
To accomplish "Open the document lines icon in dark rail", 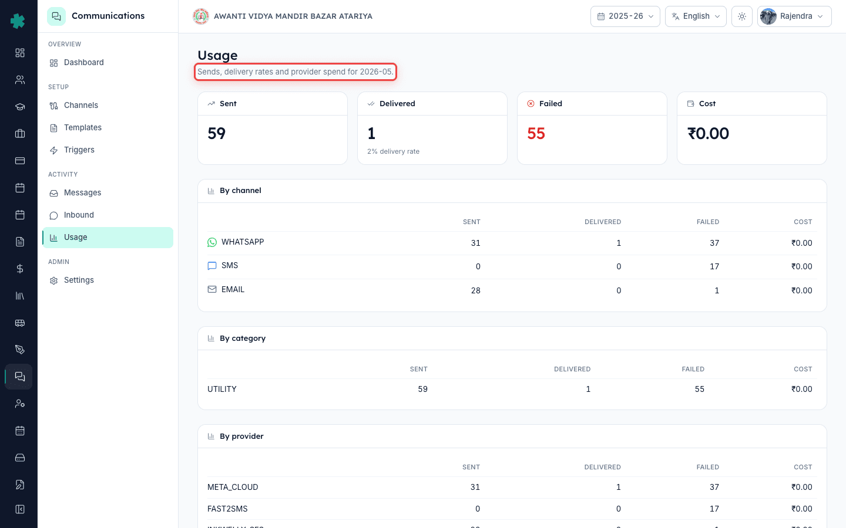I will pos(20,242).
